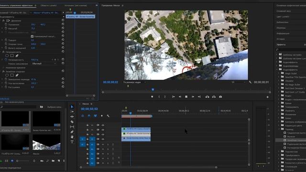Viewport: 306px width, 172px height.
Task: Collapse the Видеоэффекты folder
Action: pos(277,70)
